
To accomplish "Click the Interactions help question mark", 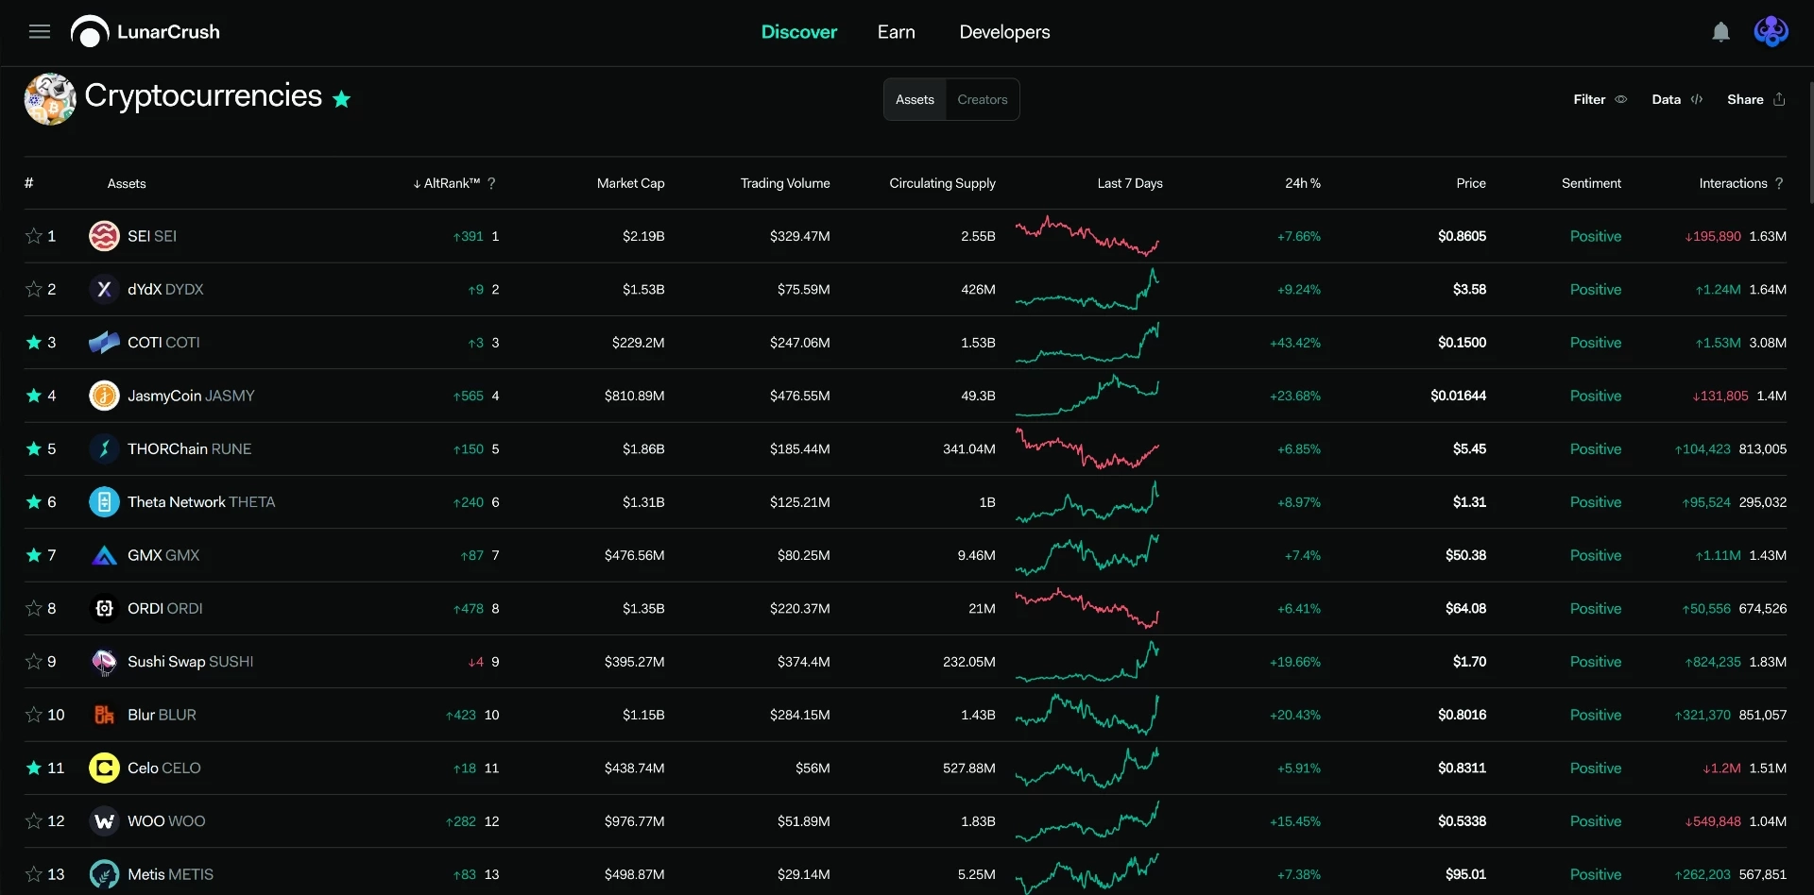I will tap(1779, 183).
